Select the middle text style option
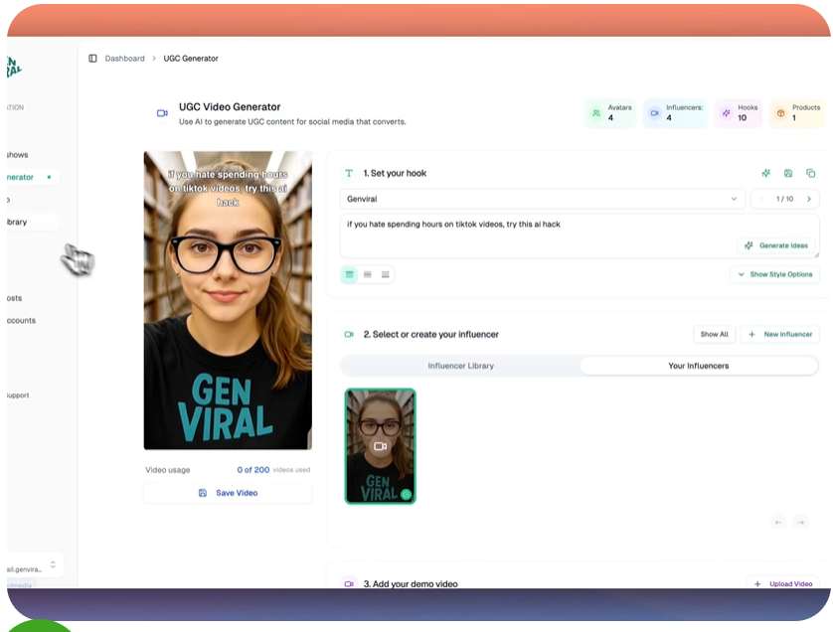833x632 pixels. coord(368,274)
